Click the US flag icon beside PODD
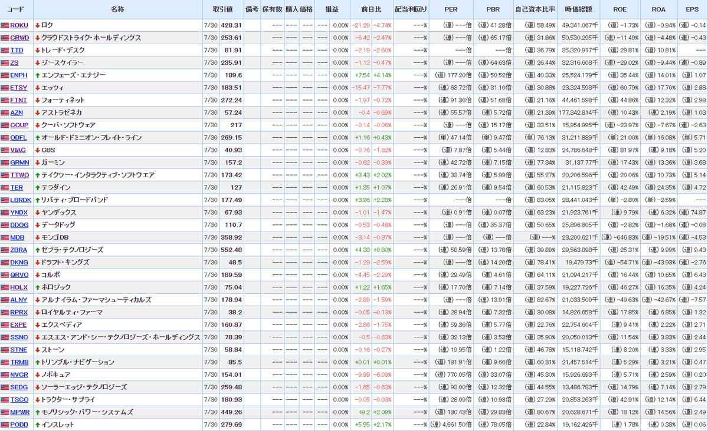 pos(5,425)
